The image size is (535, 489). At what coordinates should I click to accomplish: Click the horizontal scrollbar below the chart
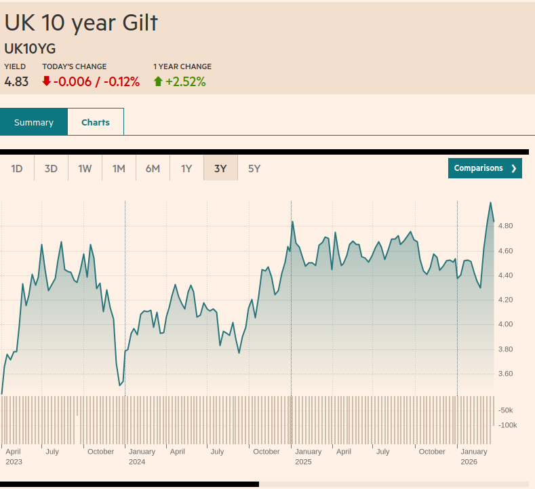(129, 484)
